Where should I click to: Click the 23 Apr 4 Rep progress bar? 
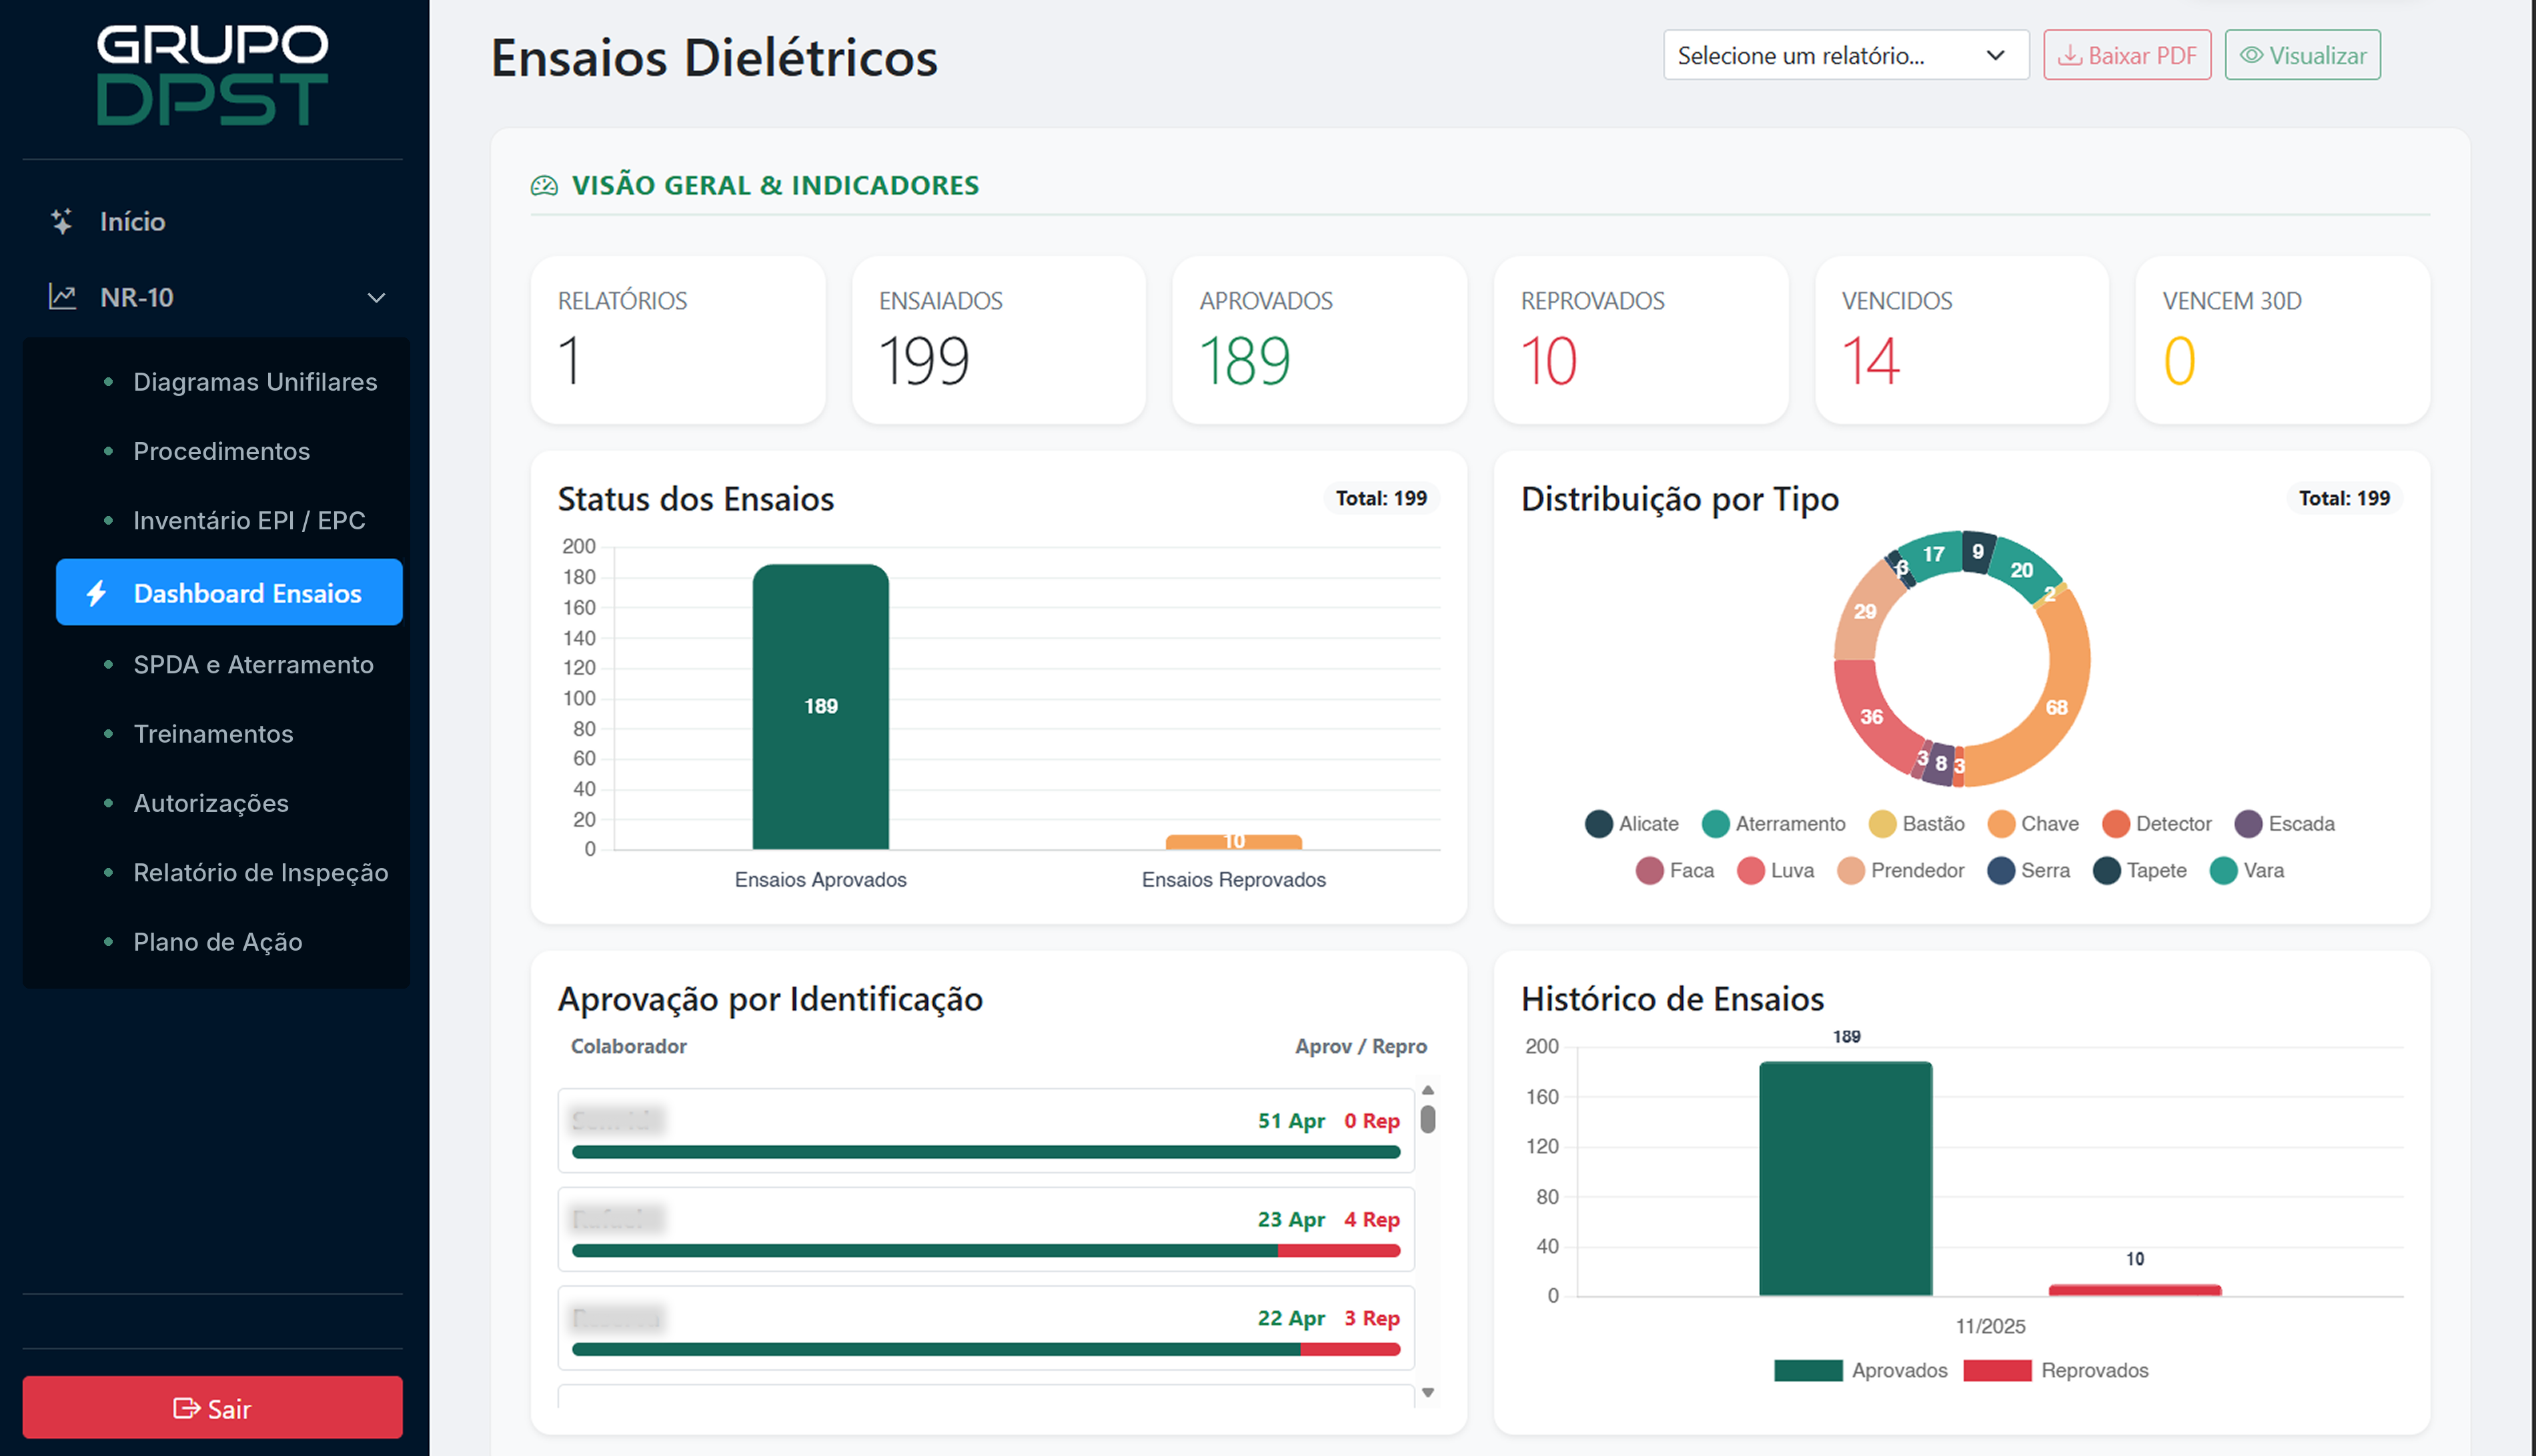(985, 1251)
